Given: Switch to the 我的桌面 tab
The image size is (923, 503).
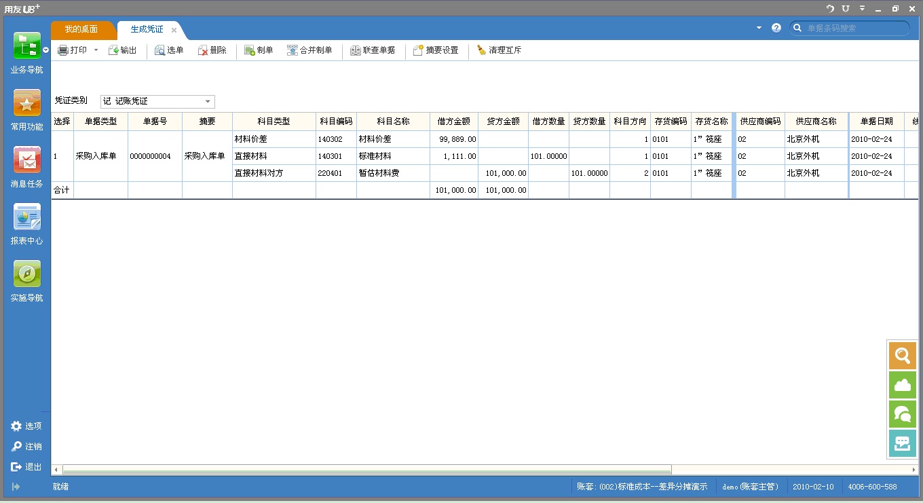Looking at the screenshot, I should (x=81, y=29).
